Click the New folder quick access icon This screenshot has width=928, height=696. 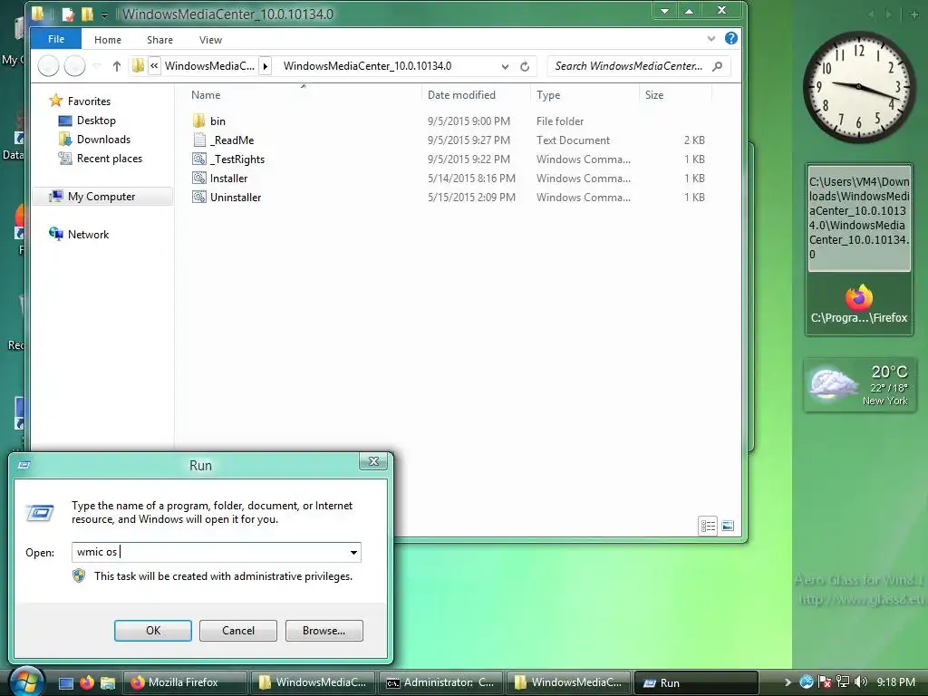click(86, 14)
